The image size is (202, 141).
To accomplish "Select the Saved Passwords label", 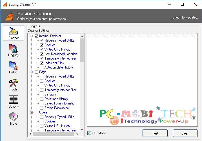I will (56, 108).
